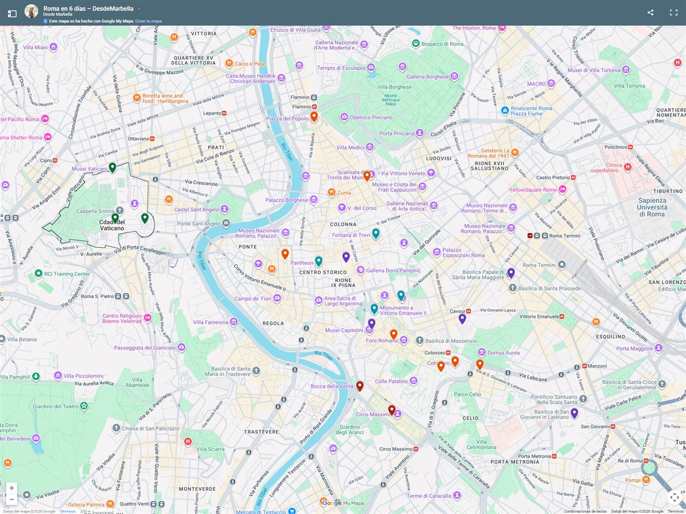The height and width of the screenshot is (514, 686).
Task: Select the Gelateria La Romana restaurant marker
Action: pos(515,152)
